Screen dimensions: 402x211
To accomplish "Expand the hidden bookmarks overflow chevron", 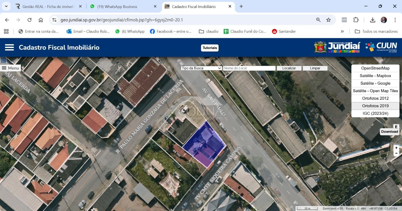I will [x=342, y=31].
